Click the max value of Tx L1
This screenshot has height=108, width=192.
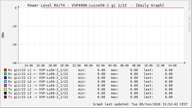[134, 85]
